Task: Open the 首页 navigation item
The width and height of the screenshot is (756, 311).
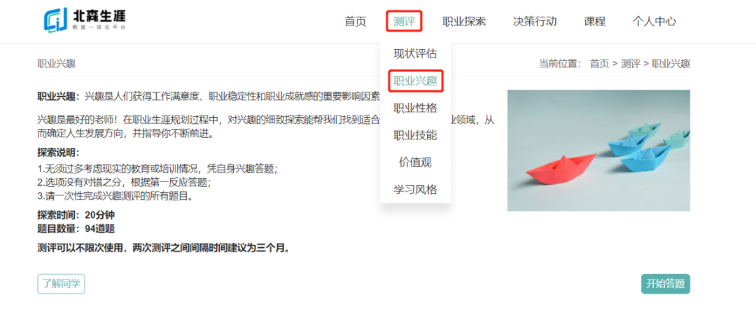Action: [x=356, y=21]
